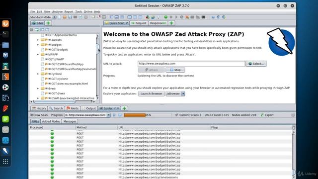Click the table column selector icon by Flags
Screen dimensions: 318x179
pyautogui.click(x=294, y=127)
